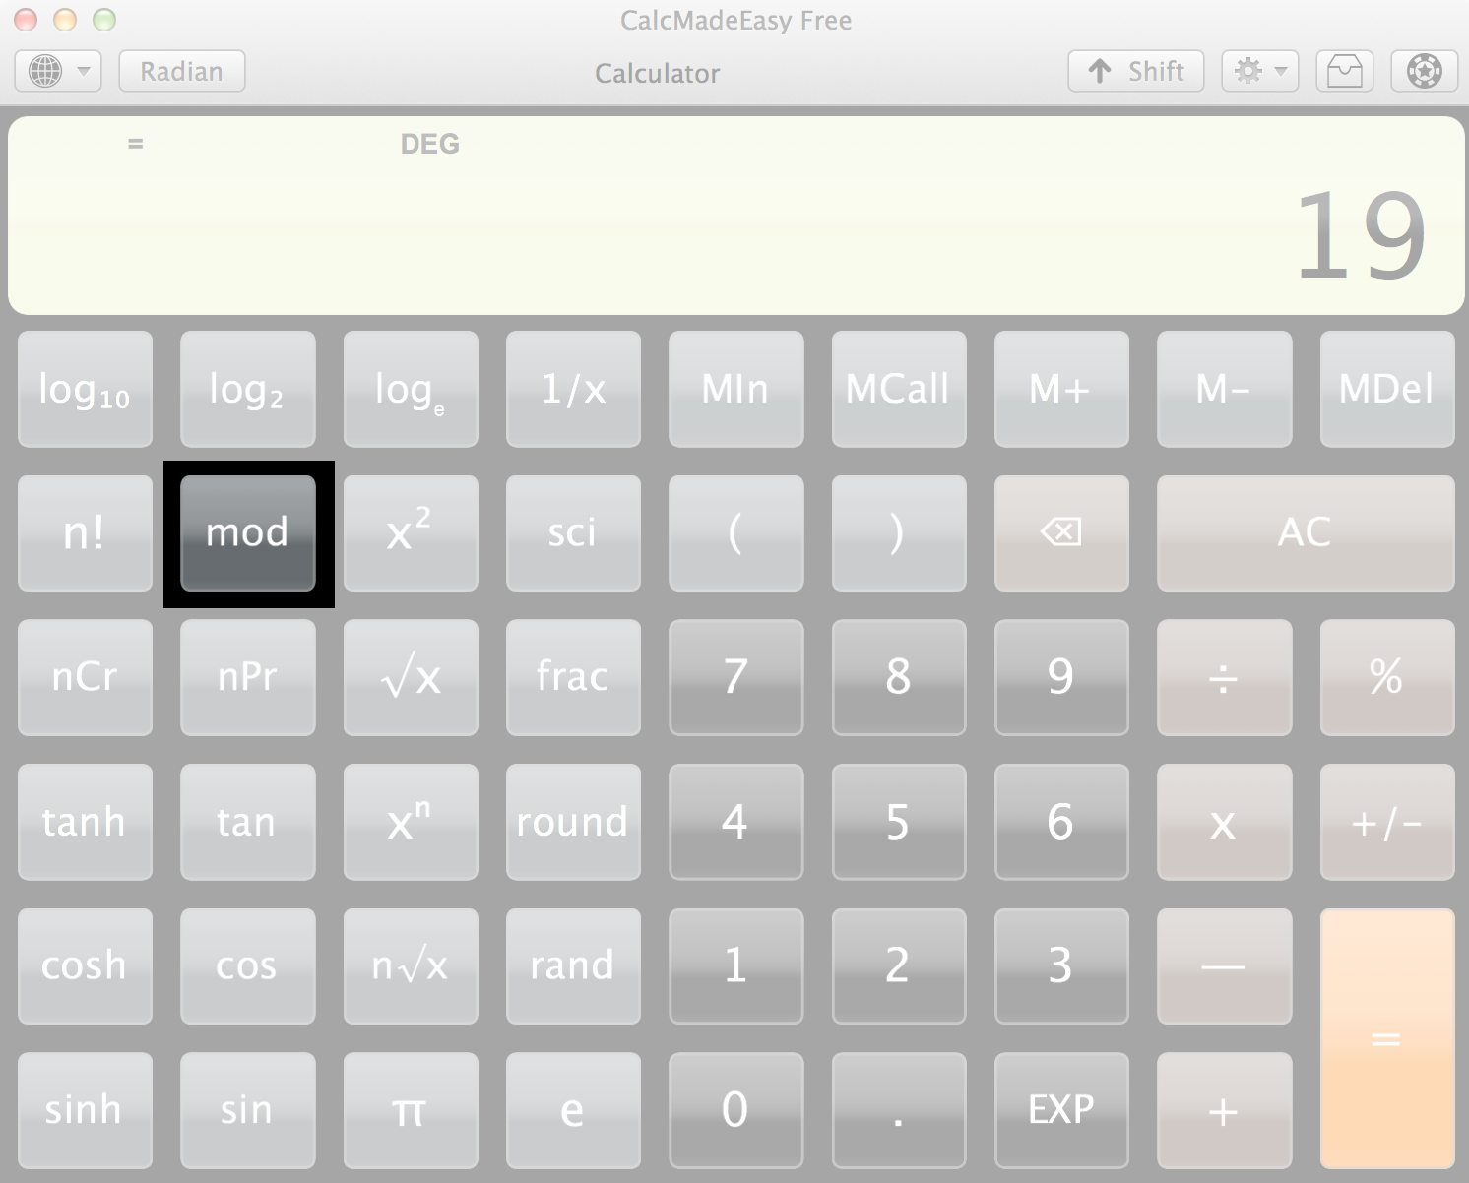Screen dimensions: 1469x1183
Task: Click the round star badge toolbar icon
Action: pos(1424,71)
